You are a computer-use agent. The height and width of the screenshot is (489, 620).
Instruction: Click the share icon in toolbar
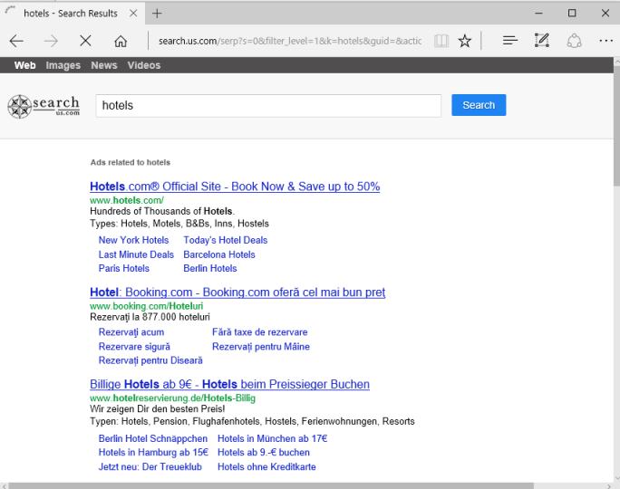click(574, 40)
